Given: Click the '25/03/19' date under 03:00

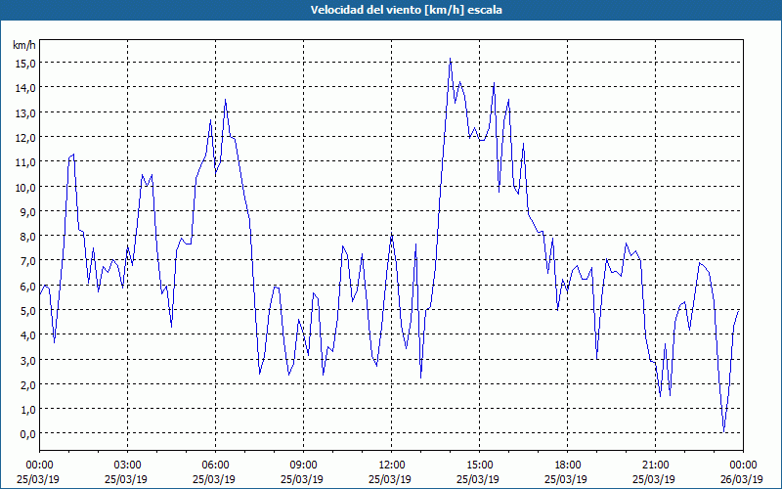Looking at the screenshot, I should point(126,479).
